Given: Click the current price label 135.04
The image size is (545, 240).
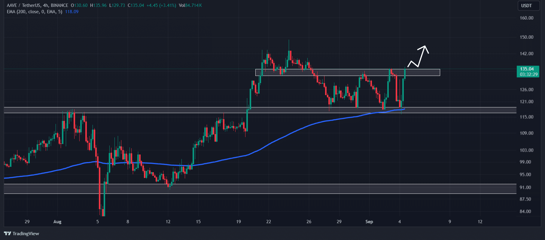Looking at the screenshot, I should 527,69.
